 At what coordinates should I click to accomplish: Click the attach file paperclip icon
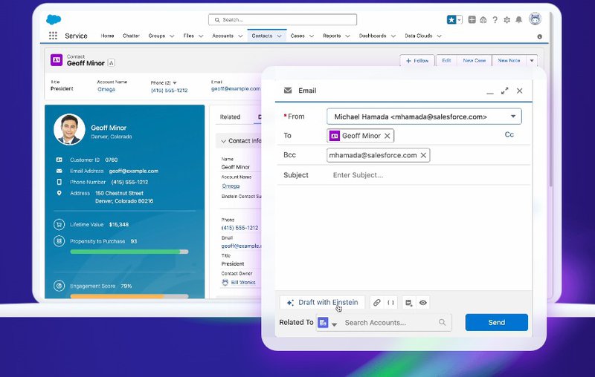tap(376, 303)
